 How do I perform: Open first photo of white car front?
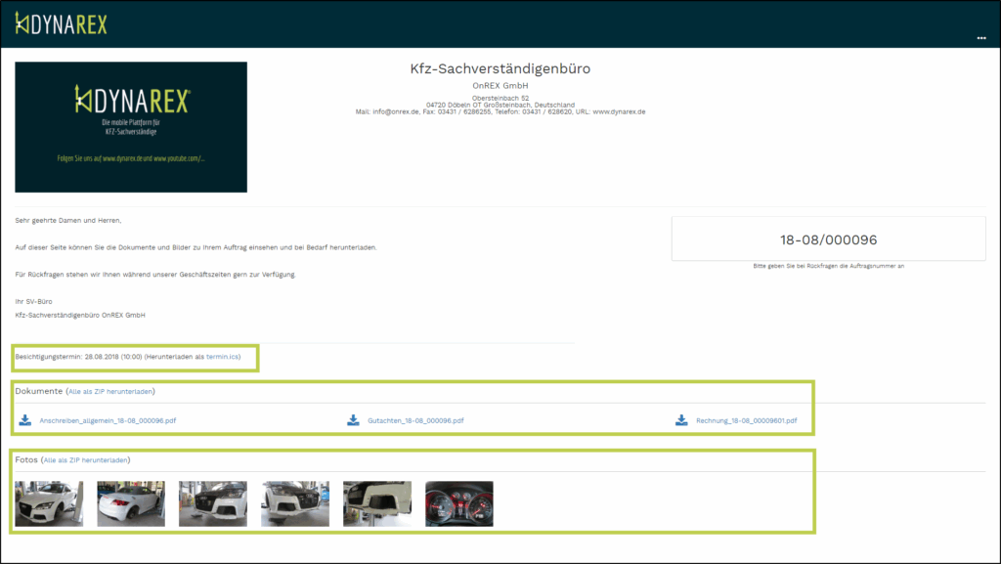(49, 503)
